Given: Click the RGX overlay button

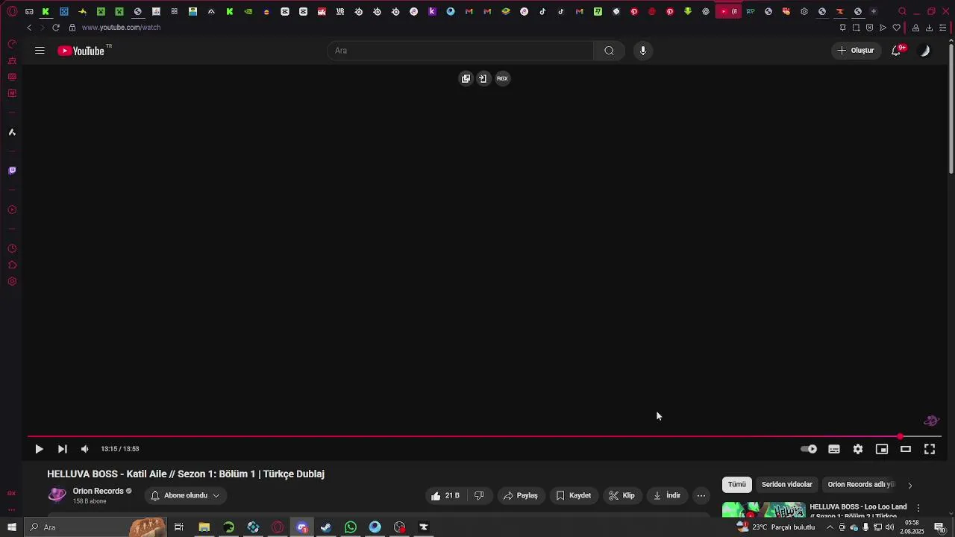Looking at the screenshot, I should pyautogui.click(x=502, y=78).
